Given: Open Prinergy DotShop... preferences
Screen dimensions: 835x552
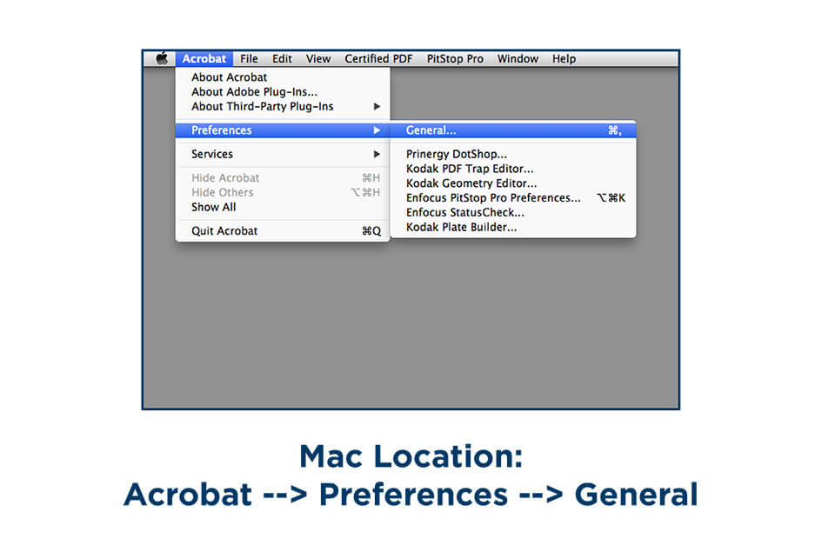Looking at the screenshot, I should pyautogui.click(x=513, y=154).
